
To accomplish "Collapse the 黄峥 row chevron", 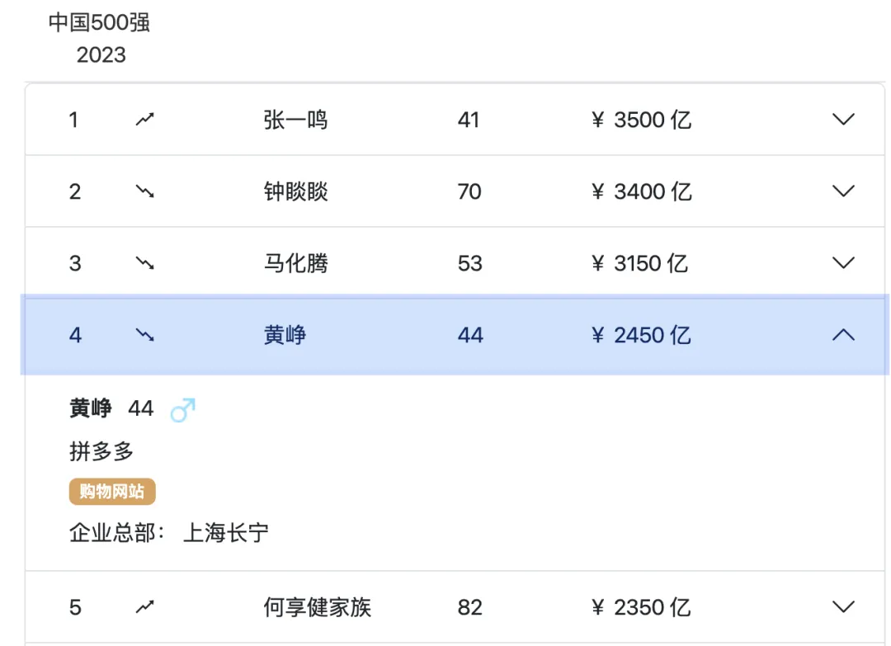I will (x=843, y=335).
